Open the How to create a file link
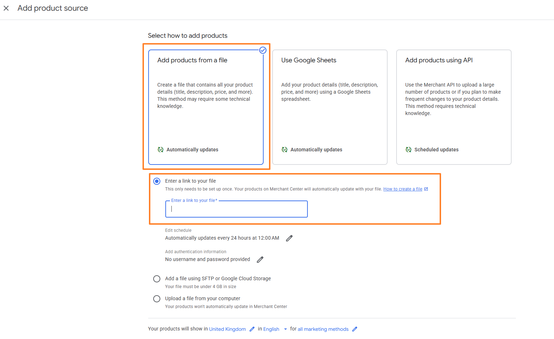 click(403, 189)
